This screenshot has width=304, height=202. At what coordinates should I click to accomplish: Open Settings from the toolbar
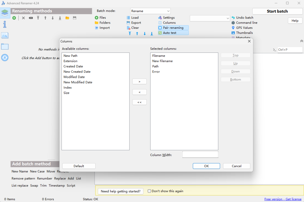tap(166, 18)
